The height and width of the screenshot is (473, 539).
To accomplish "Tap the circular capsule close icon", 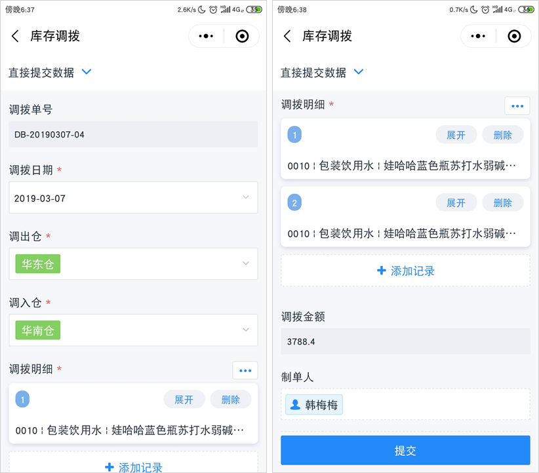I will tap(242, 36).
